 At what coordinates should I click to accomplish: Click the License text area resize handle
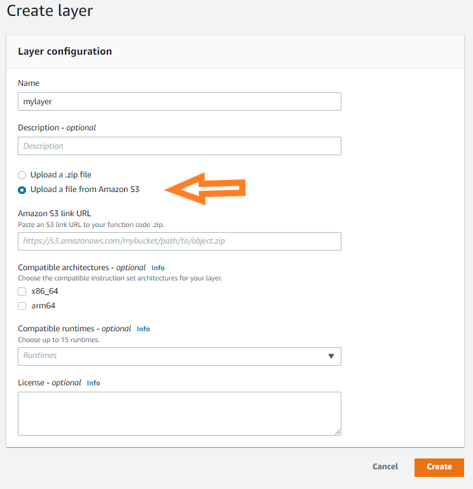(338, 432)
